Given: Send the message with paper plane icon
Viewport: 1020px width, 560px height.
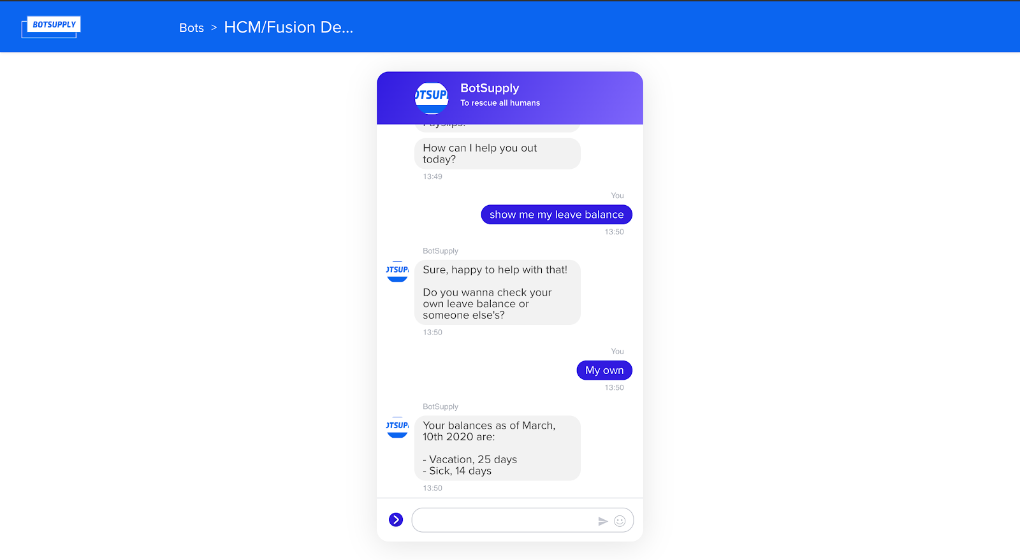Looking at the screenshot, I should 602,521.
